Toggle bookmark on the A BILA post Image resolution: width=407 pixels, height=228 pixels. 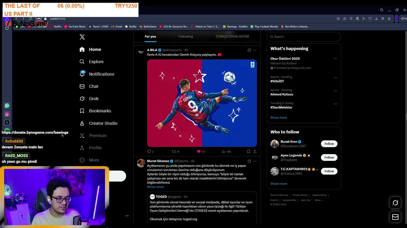pyautogui.click(x=248, y=151)
